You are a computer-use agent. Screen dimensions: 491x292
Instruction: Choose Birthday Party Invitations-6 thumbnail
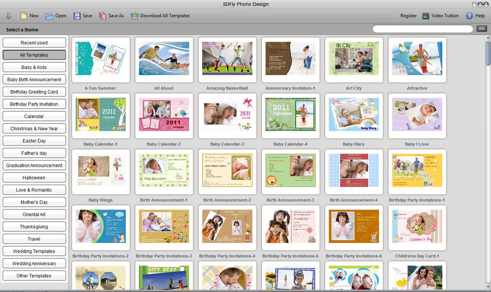(354, 228)
